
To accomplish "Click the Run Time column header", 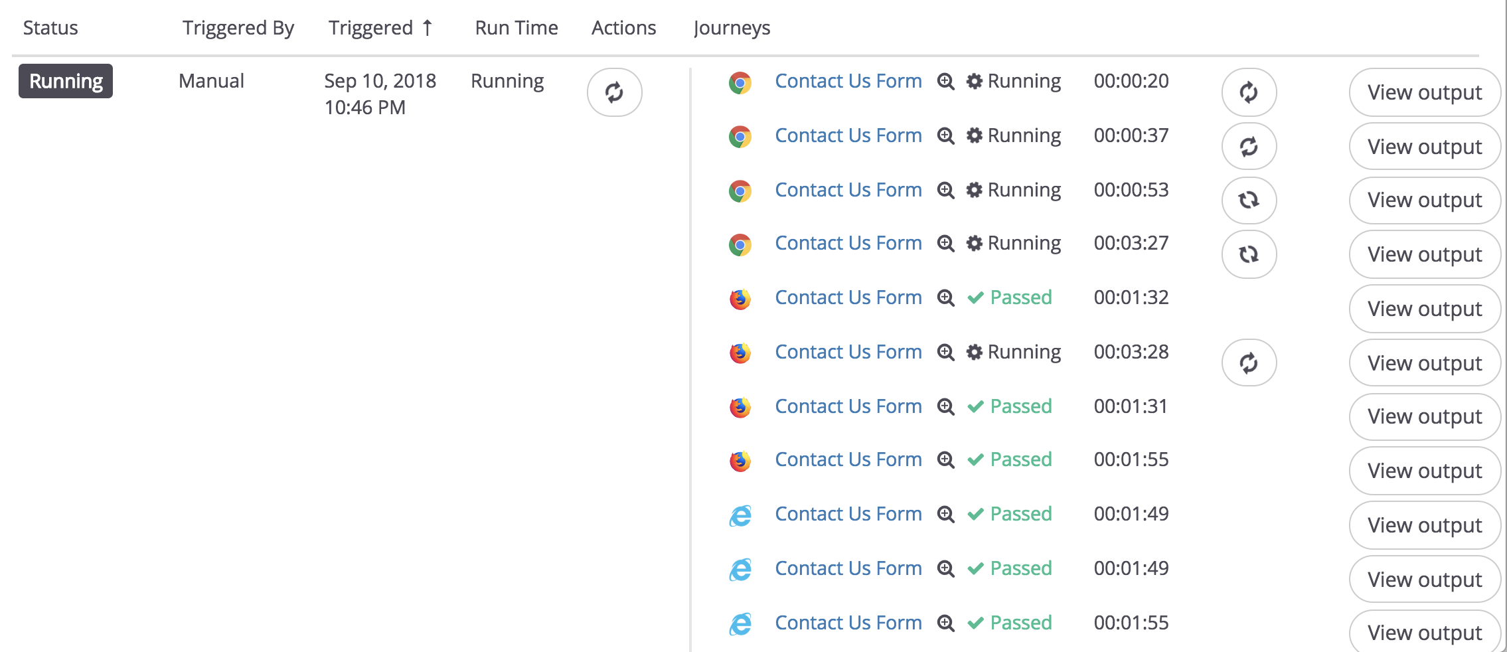I will click(516, 28).
